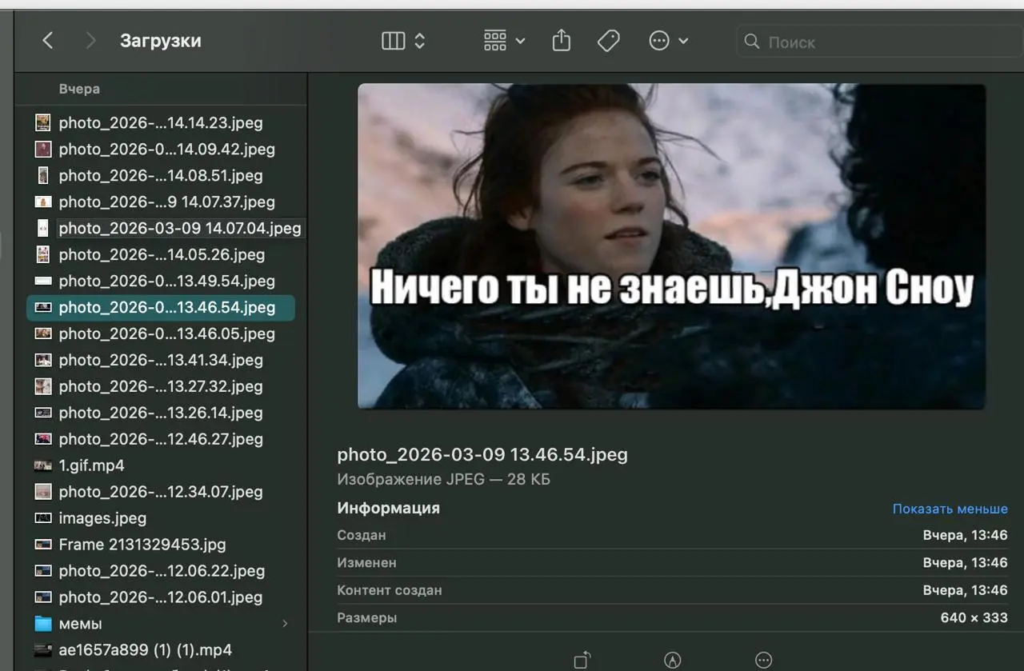Go back with the left chevron button

pyautogui.click(x=48, y=41)
